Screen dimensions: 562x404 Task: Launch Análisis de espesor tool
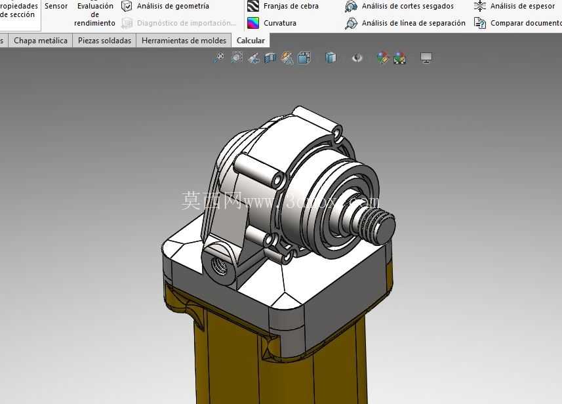514,6
